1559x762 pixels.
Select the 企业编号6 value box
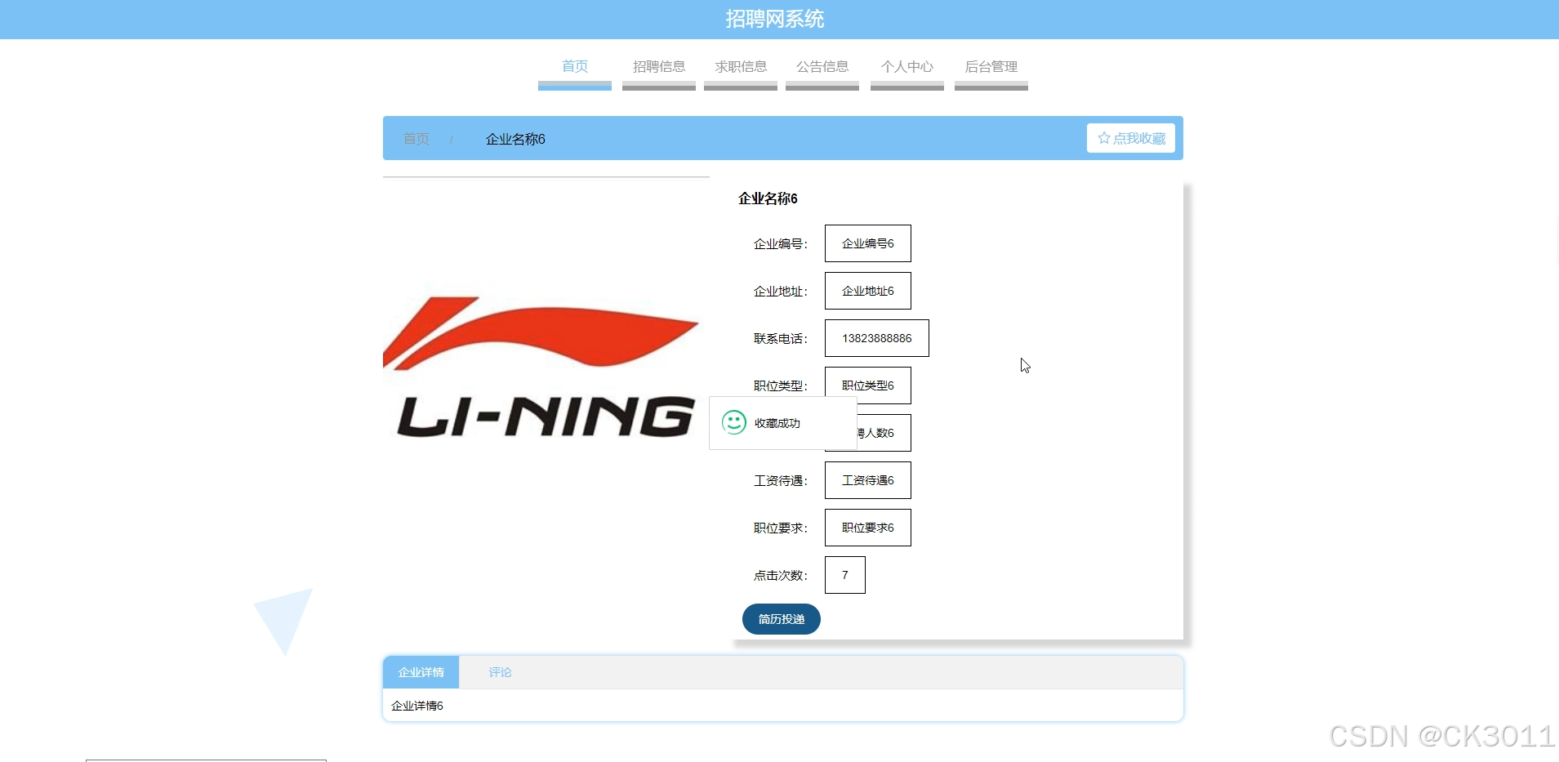(868, 243)
